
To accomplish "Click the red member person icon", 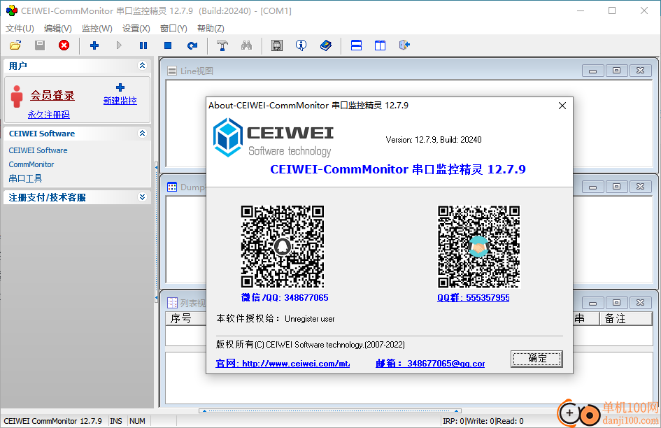I will coord(17,97).
